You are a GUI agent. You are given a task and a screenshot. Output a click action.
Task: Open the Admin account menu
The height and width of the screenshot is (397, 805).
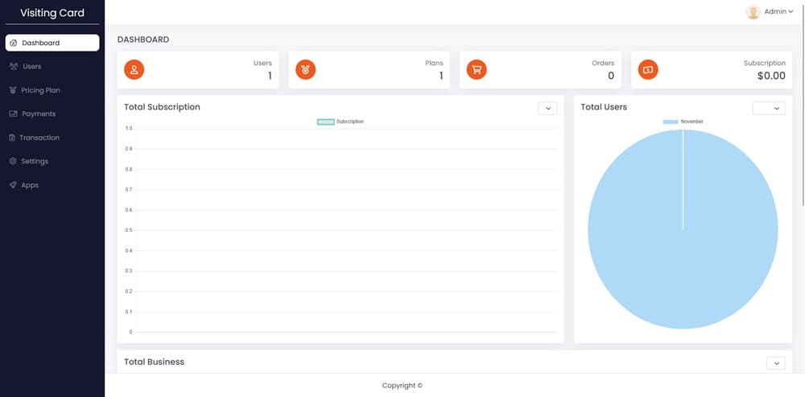click(x=778, y=12)
